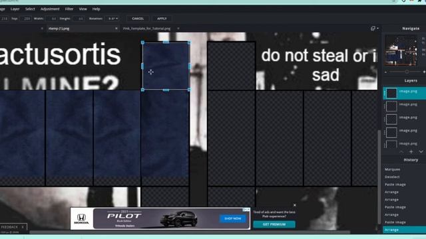Screen dimensions: 426x239
Task: Open the window arrangement dropdown icon
Action: (375, 29)
